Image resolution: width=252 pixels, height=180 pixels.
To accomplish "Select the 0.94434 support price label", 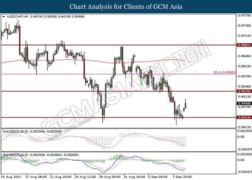I will (x=244, y=117).
